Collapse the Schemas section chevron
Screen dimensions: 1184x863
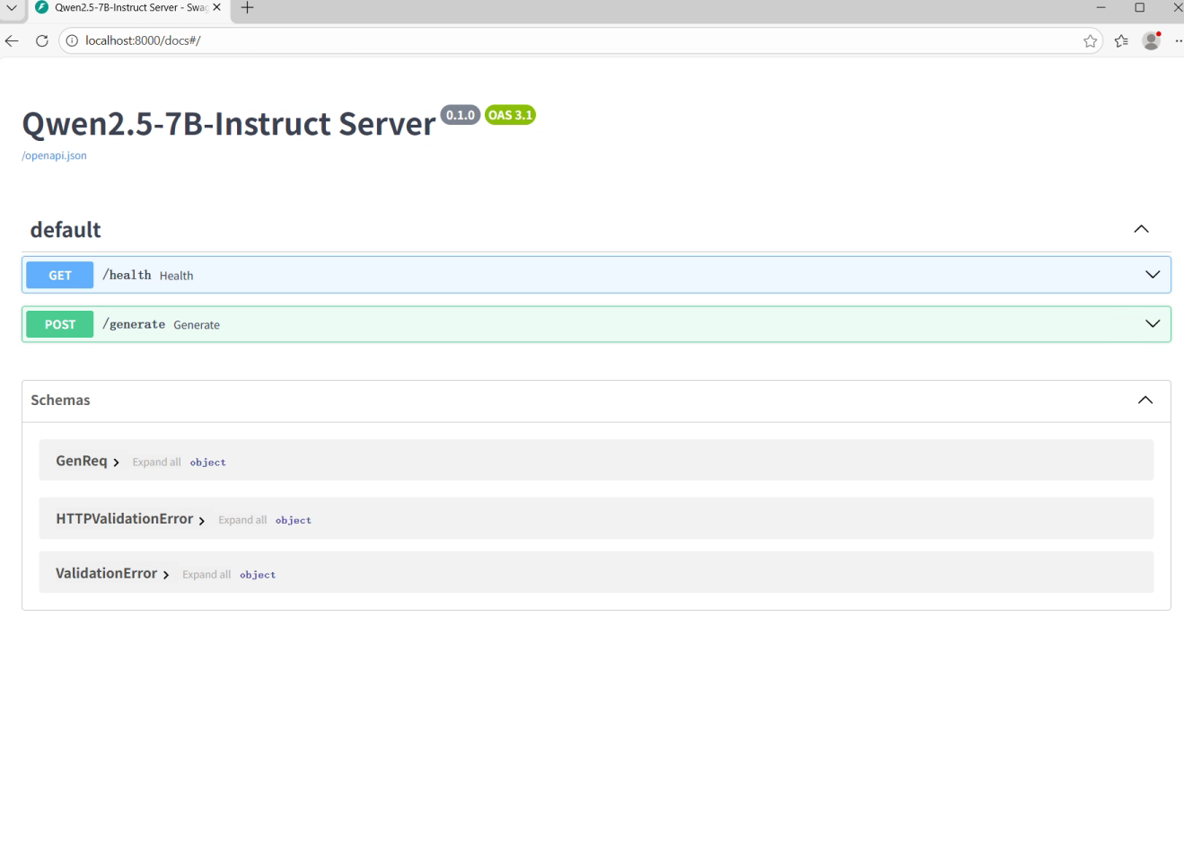[x=1145, y=401]
